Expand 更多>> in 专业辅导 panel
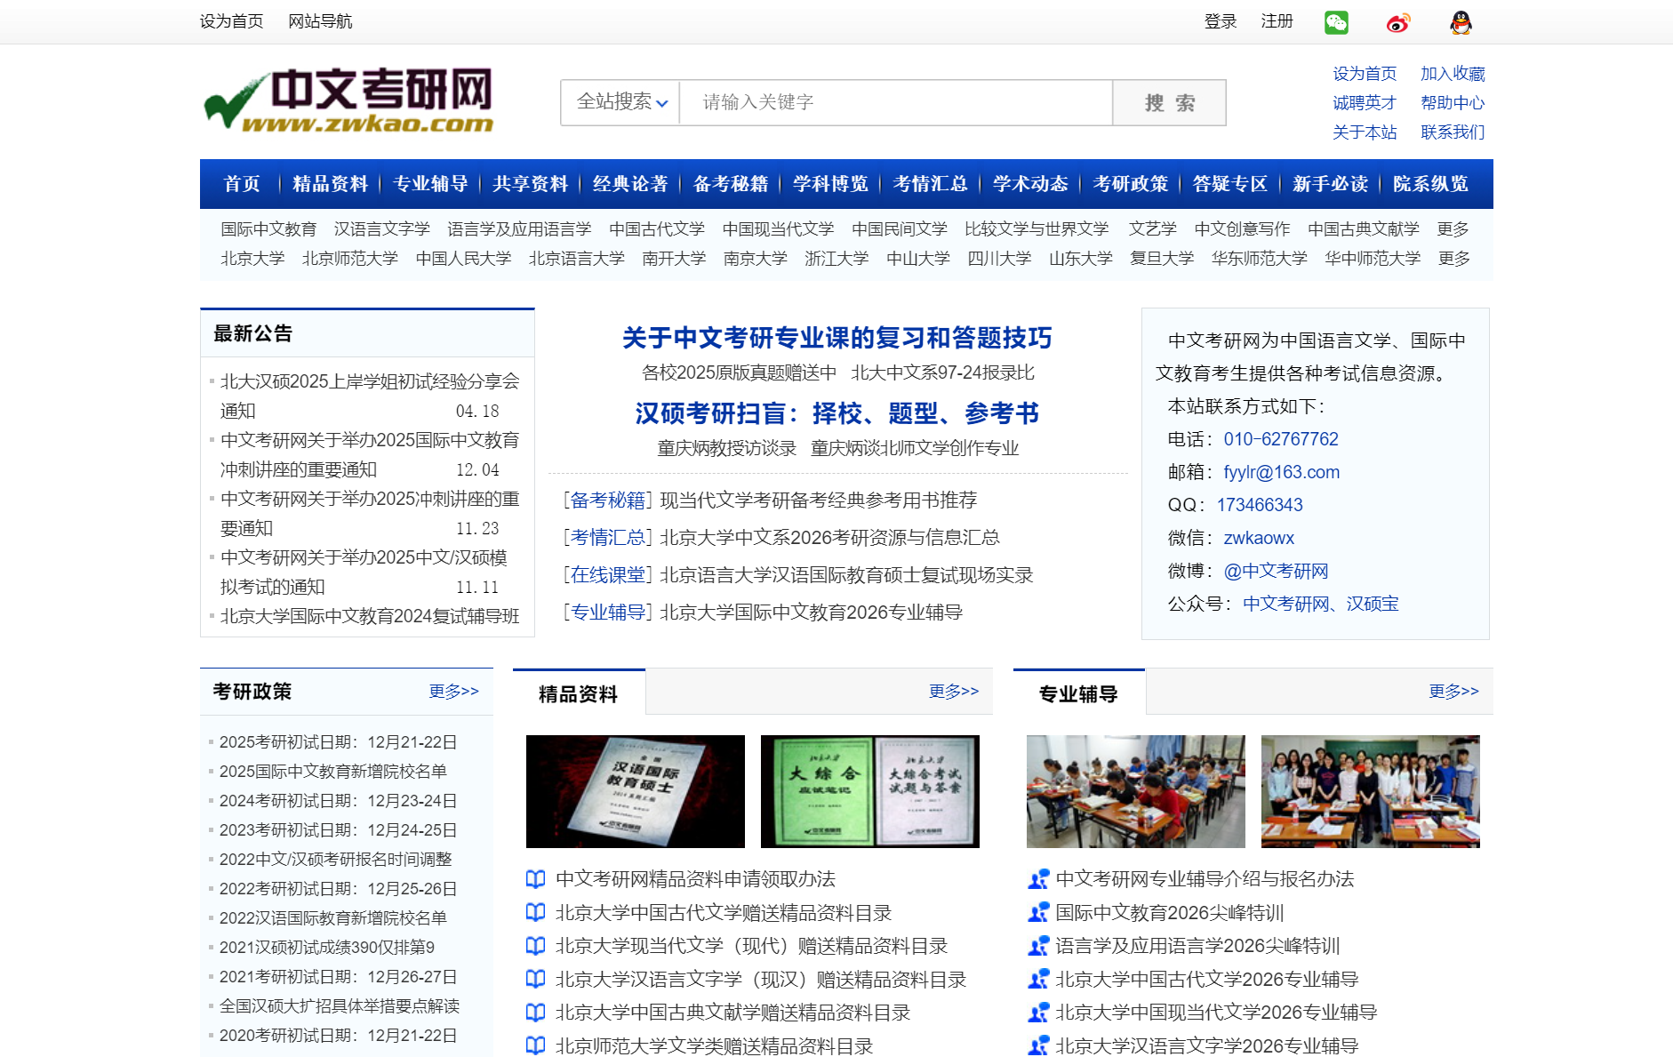The width and height of the screenshot is (1673, 1057). pos(1453,691)
